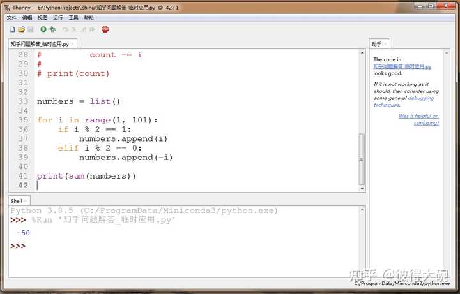Place cursor on numbers = list() line

pos(79,101)
